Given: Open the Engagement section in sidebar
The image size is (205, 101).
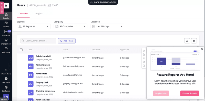Looking at the screenshot, I should pyautogui.click(x=6, y=42).
